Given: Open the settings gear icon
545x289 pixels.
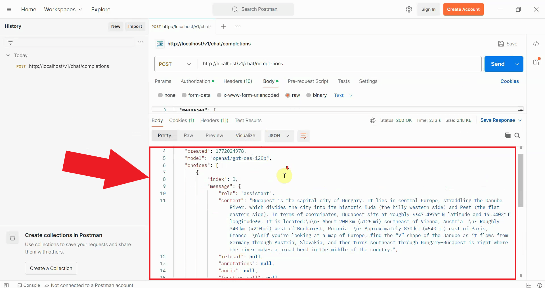Looking at the screenshot, I should [409, 9].
